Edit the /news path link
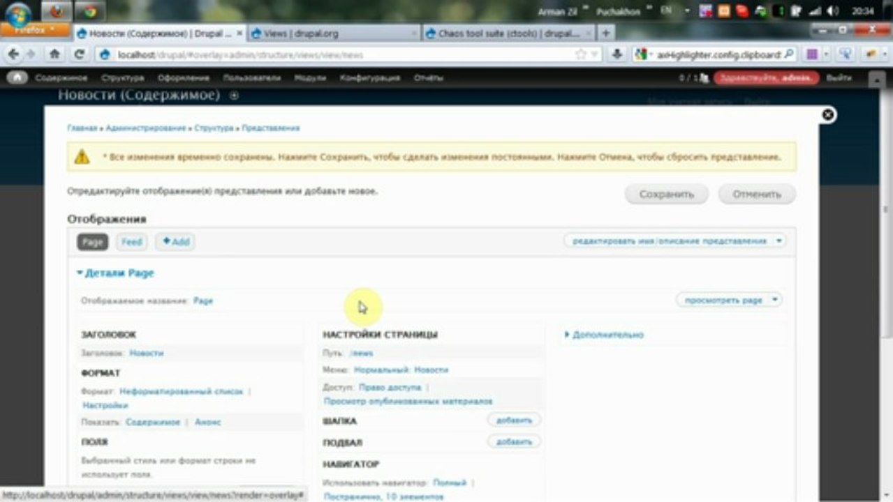Screen dimensions: 893x502 tap(362, 353)
